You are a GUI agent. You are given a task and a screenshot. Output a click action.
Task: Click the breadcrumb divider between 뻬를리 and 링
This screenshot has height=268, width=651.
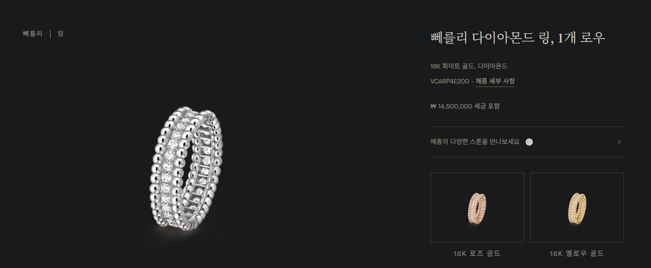[50, 34]
